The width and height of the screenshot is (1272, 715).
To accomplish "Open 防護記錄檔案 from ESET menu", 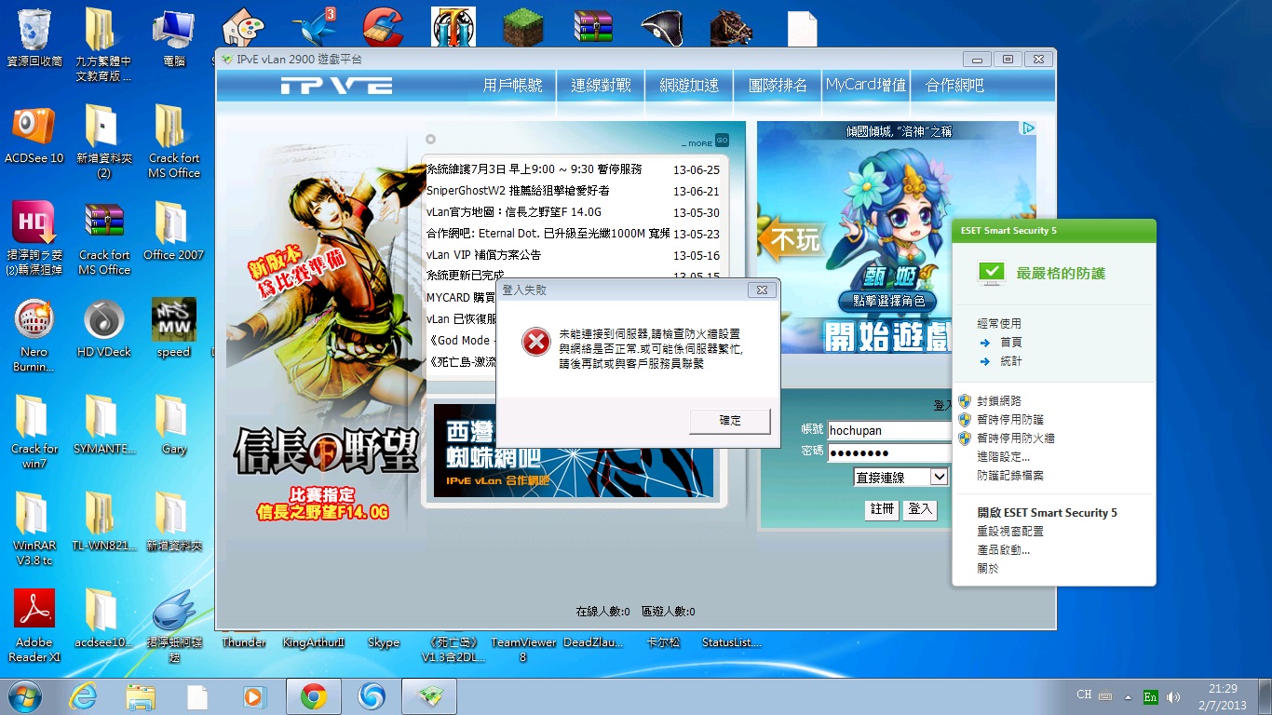I will (1009, 476).
